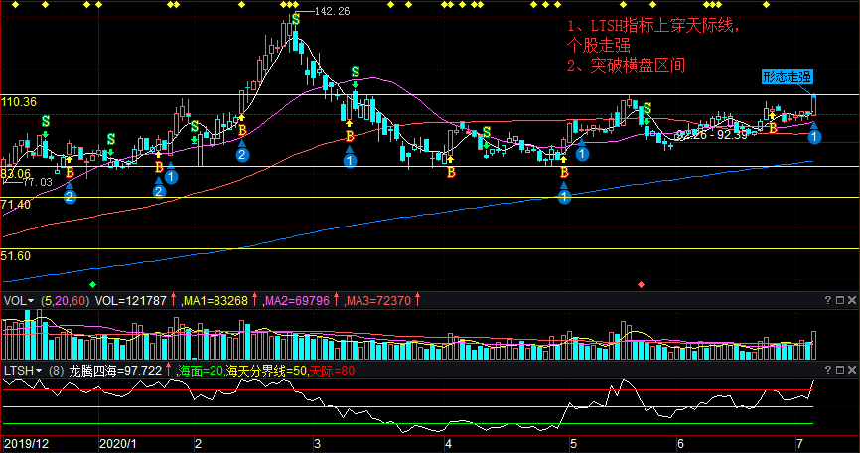Click the blue 形态走强 label tag

coord(787,77)
